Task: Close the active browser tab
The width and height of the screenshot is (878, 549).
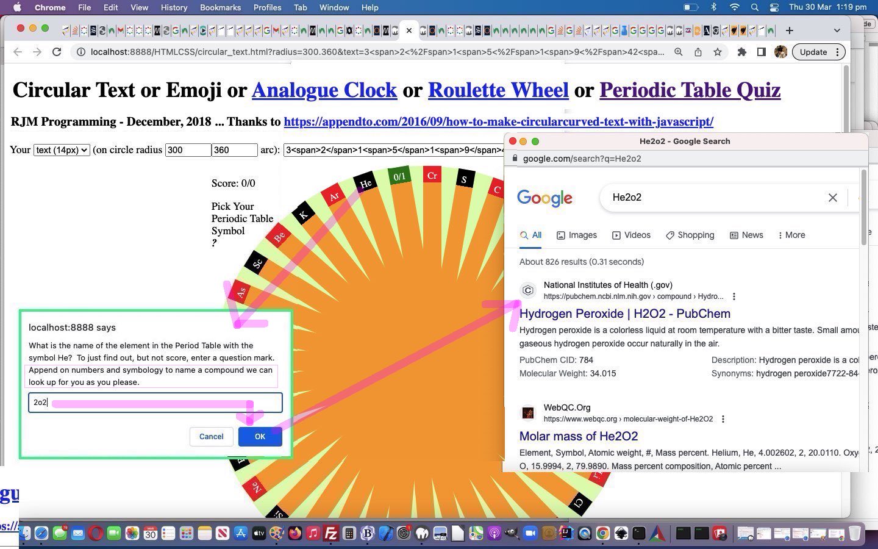Action: coord(409,30)
